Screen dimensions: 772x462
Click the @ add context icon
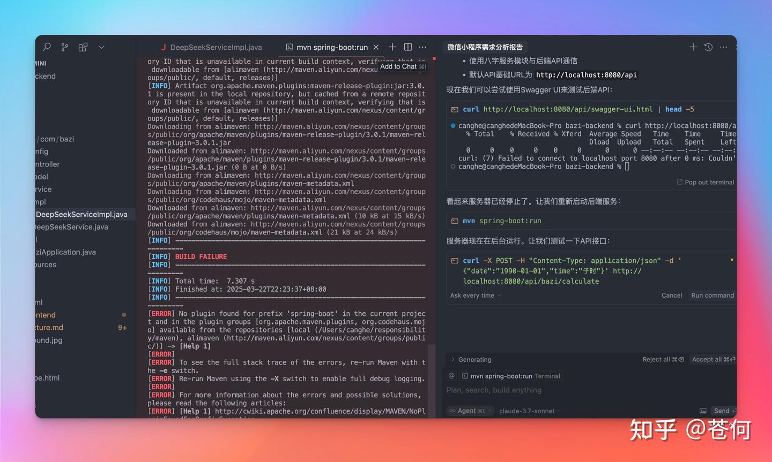click(452, 376)
